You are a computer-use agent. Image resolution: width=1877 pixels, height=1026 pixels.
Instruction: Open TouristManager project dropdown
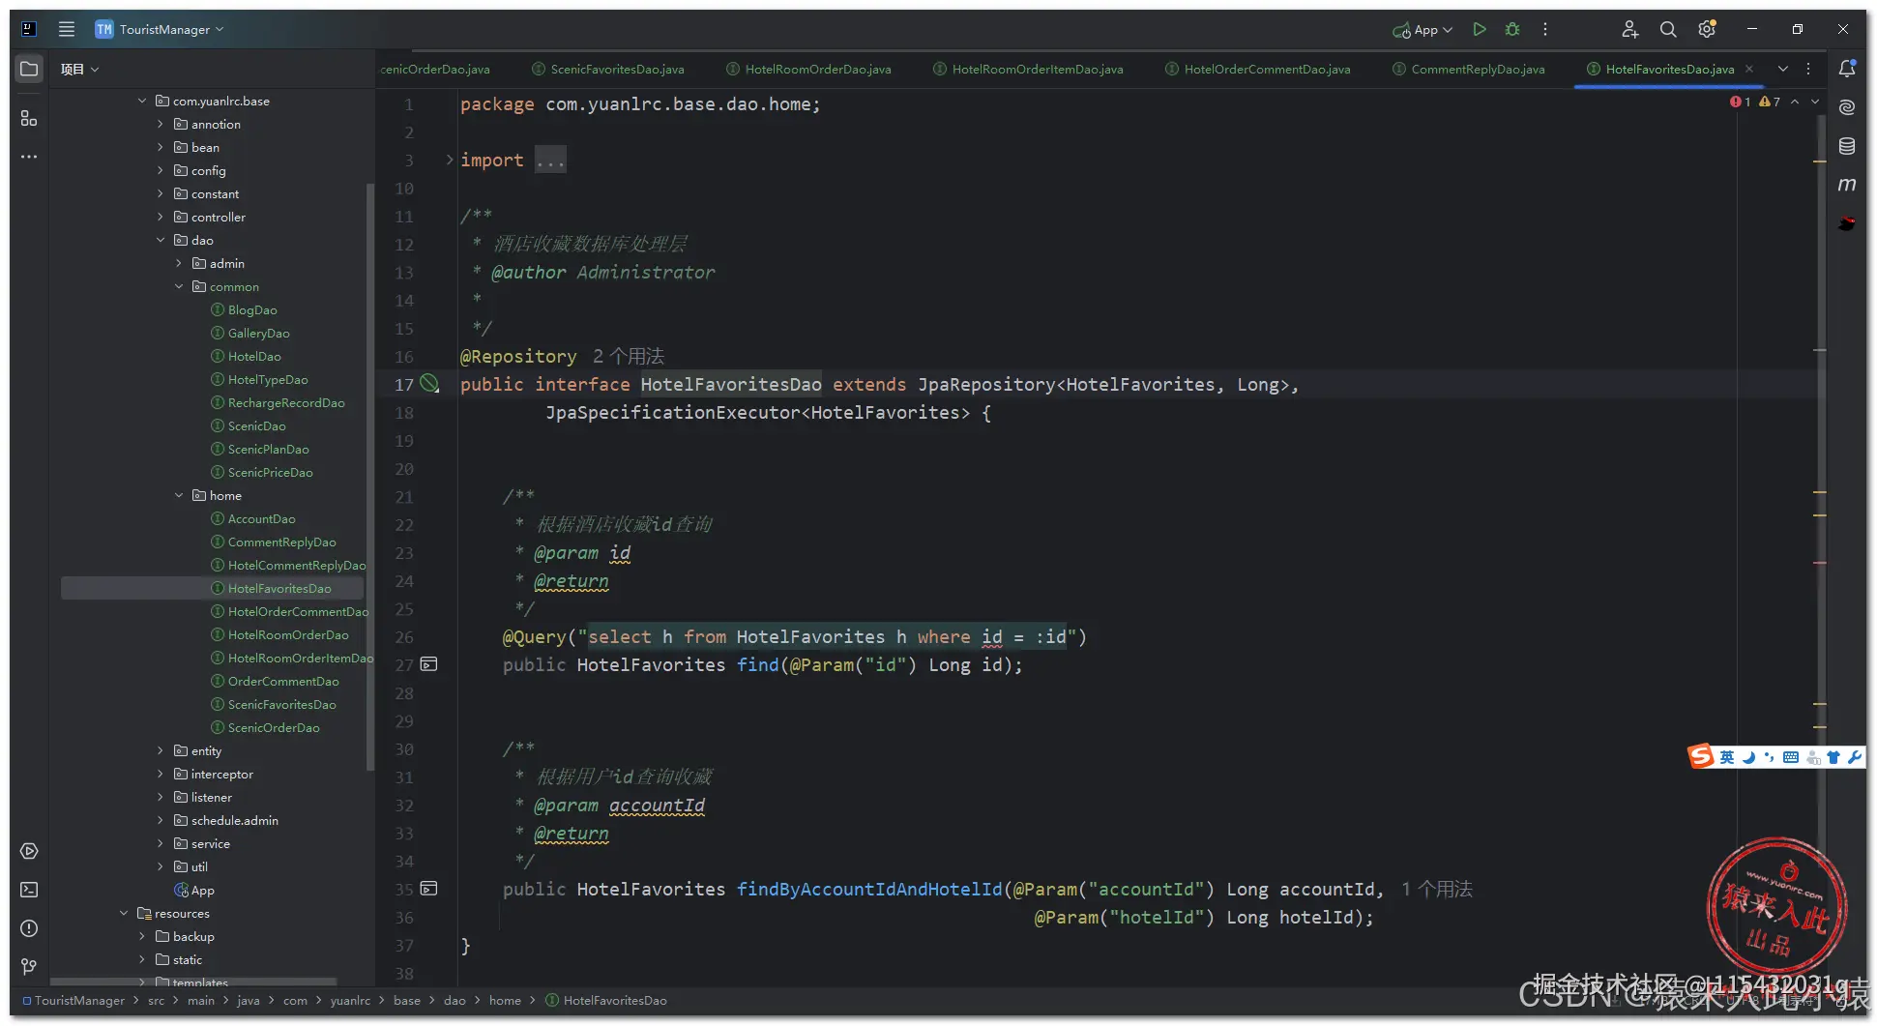pyautogui.click(x=160, y=29)
